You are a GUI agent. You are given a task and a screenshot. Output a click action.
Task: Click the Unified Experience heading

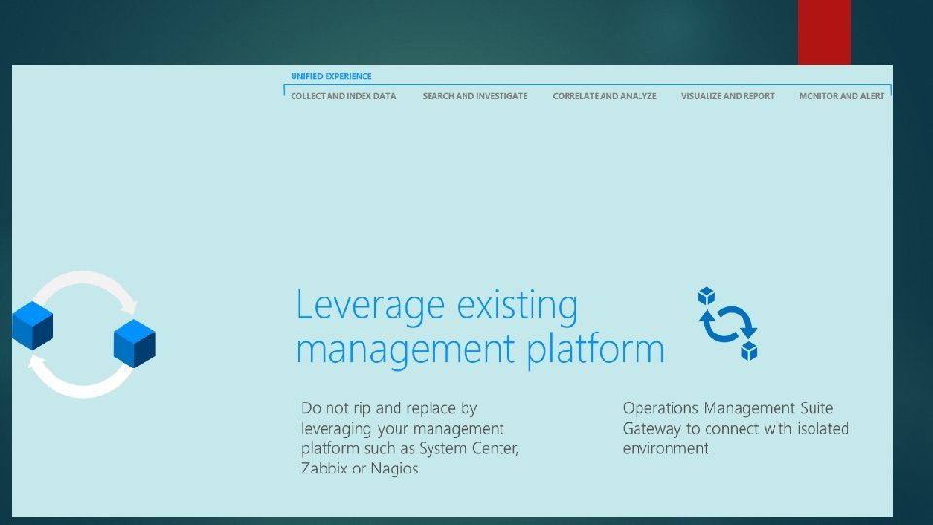330,76
